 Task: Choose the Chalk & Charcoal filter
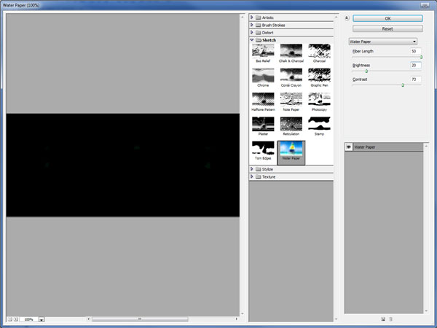291,51
